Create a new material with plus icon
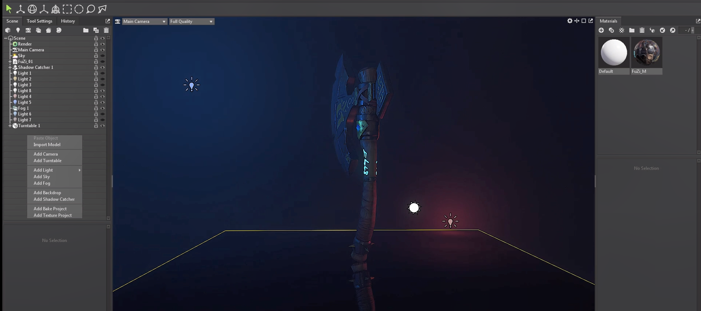 [x=601, y=30]
